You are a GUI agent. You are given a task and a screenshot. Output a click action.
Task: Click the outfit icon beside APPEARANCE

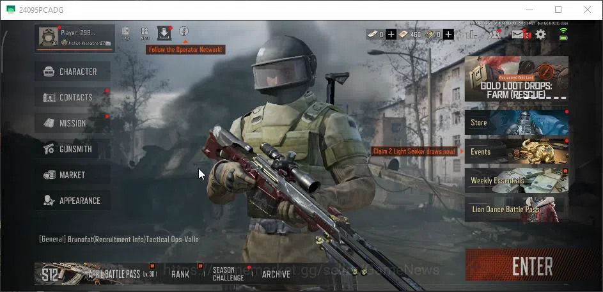click(49, 201)
